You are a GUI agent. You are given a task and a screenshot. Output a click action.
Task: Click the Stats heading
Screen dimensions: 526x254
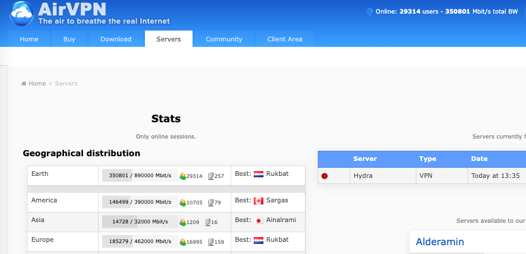(x=166, y=118)
